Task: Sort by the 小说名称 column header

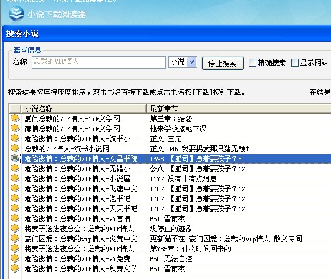Action: click(x=84, y=109)
